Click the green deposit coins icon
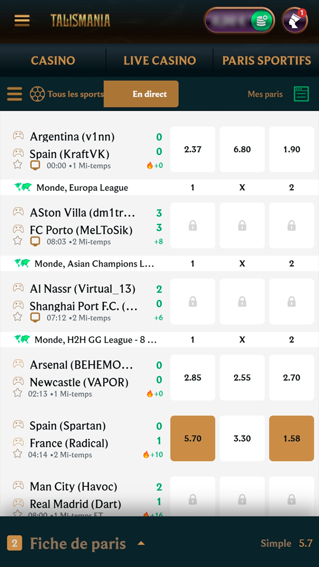The width and height of the screenshot is (319, 567). click(261, 20)
